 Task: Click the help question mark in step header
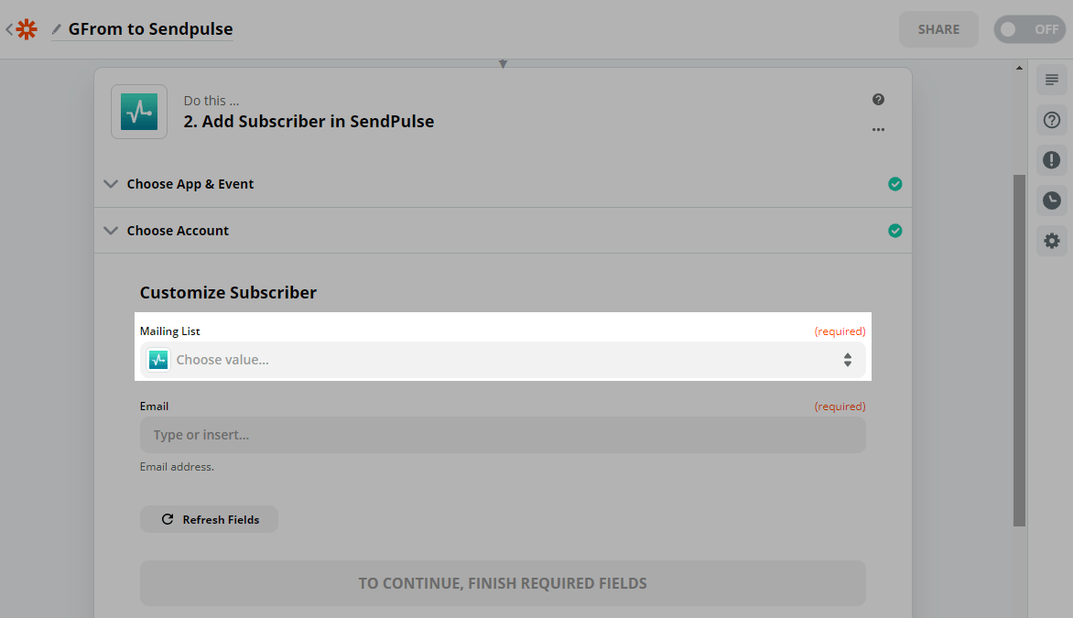click(878, 100)
